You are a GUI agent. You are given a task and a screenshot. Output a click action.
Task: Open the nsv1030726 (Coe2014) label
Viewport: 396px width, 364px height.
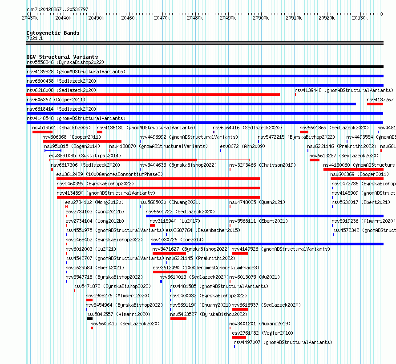(177, 240)
